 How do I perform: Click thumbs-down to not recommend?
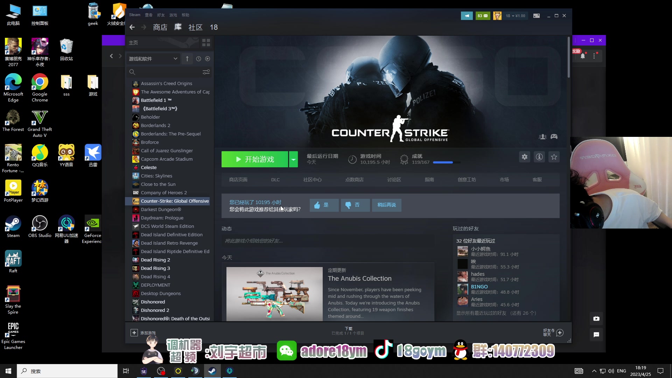pos(355,205)
